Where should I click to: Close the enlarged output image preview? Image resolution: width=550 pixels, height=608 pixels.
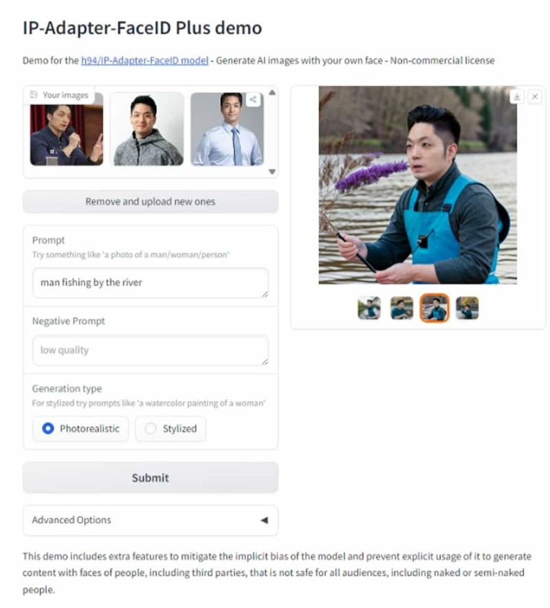click(x=535, y=97)
